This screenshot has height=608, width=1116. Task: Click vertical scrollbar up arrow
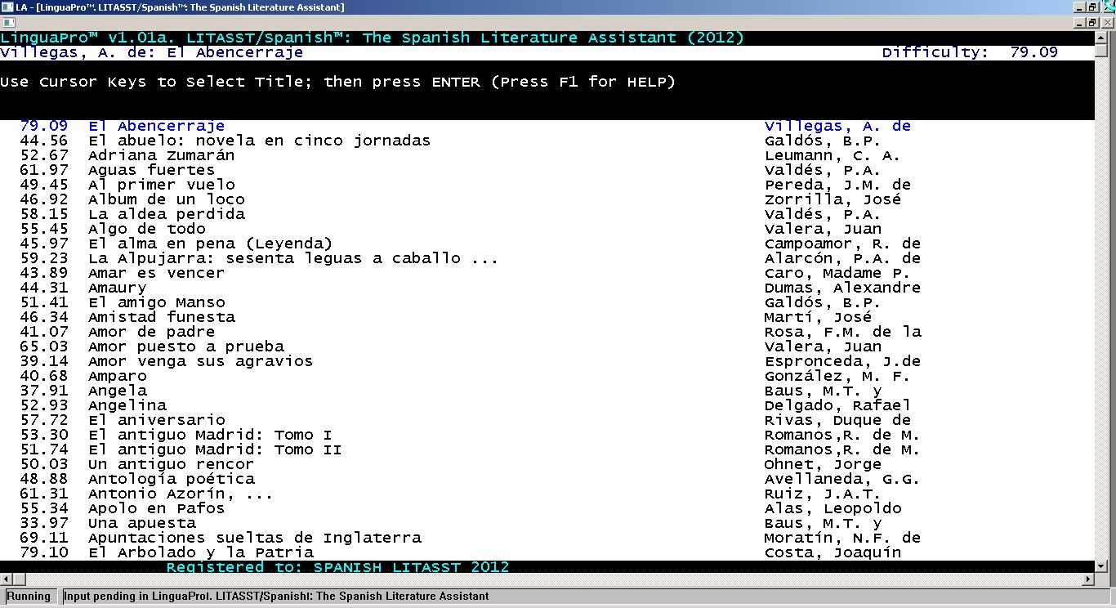click(x=1101, y=38)
